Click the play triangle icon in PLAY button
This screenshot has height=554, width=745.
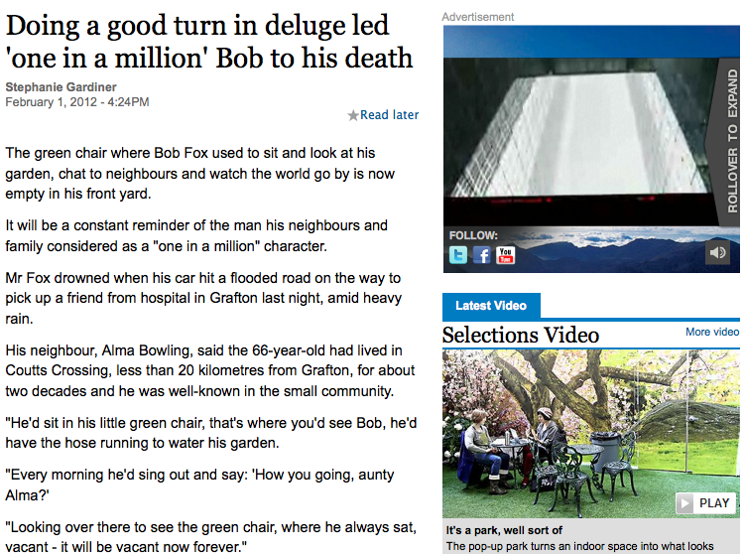684,503
